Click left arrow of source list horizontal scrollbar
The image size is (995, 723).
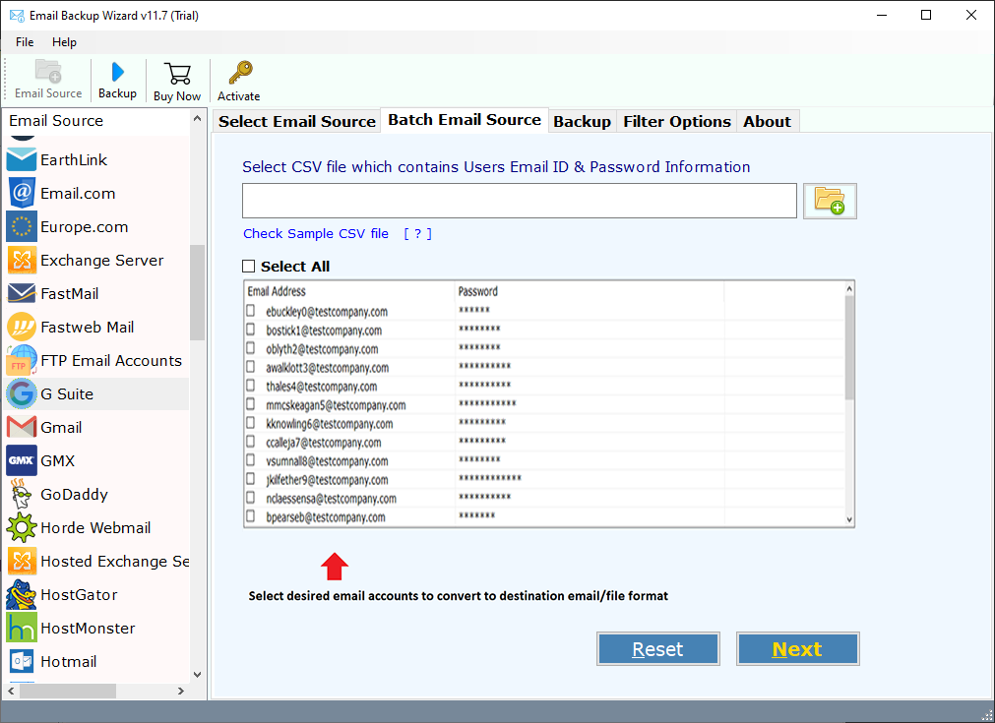(x=12, y=691)
